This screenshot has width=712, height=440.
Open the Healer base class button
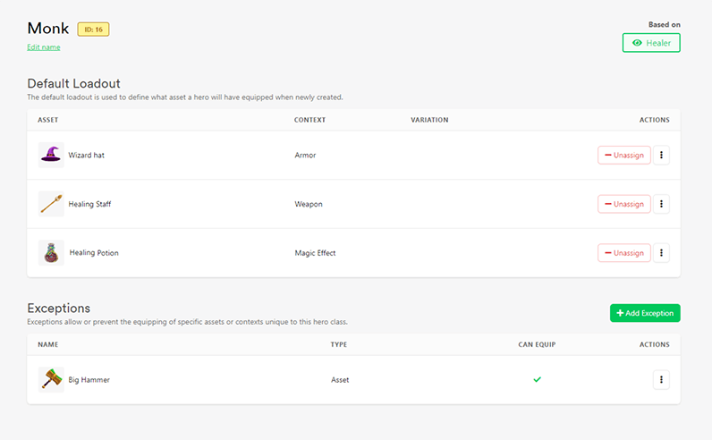[651, 43]
